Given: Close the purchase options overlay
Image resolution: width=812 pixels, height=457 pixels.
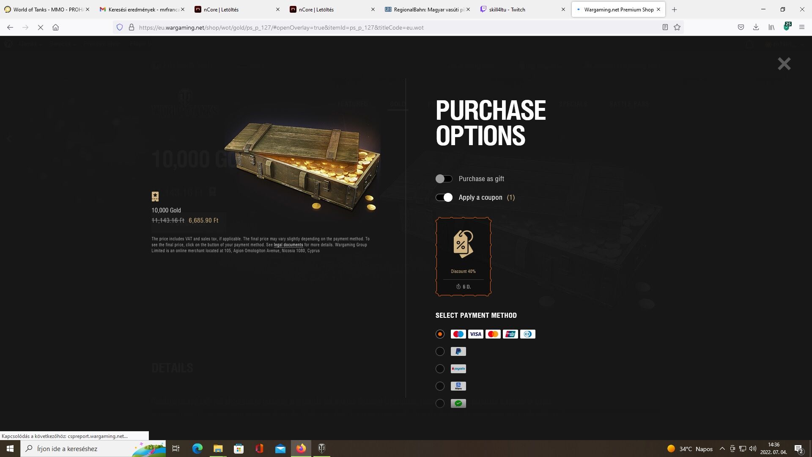Looking at the screenshot, I should click(784, 64).
